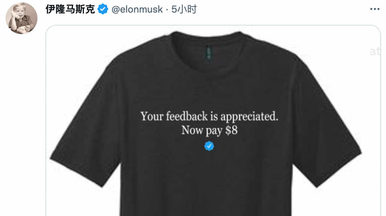
Task: Click the word 'appreciated' on the shirt
Action: click(x=249, y=117)
